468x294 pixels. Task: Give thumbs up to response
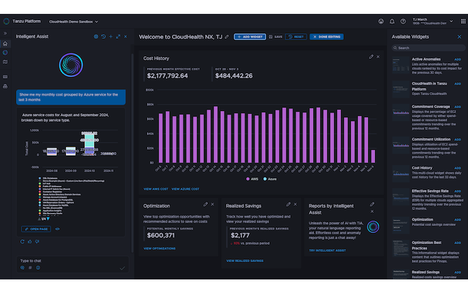tap(30, 241)
